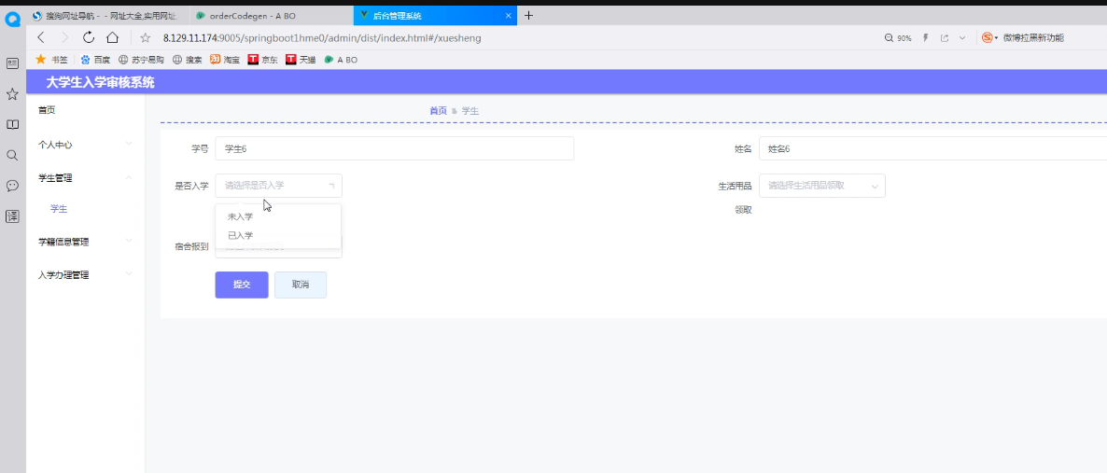The image size is (1107, 473).
Task: Open the 生活用品领取 dropdown
Action: [821, 186]
